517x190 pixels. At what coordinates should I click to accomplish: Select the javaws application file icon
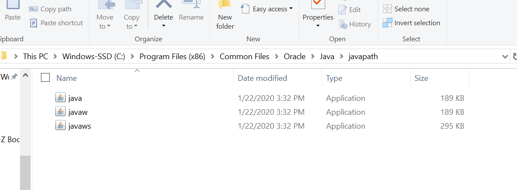61,126
